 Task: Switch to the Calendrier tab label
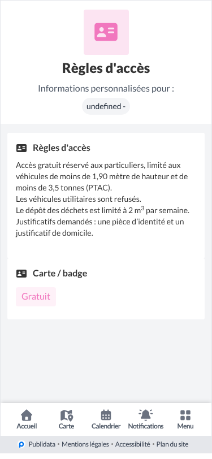coord(106,426)
